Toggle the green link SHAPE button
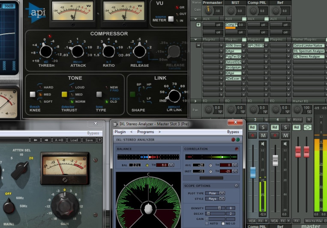 click(132, 95)
